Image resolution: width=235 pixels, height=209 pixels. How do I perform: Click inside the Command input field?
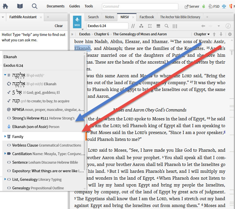[x=140, y=6]
